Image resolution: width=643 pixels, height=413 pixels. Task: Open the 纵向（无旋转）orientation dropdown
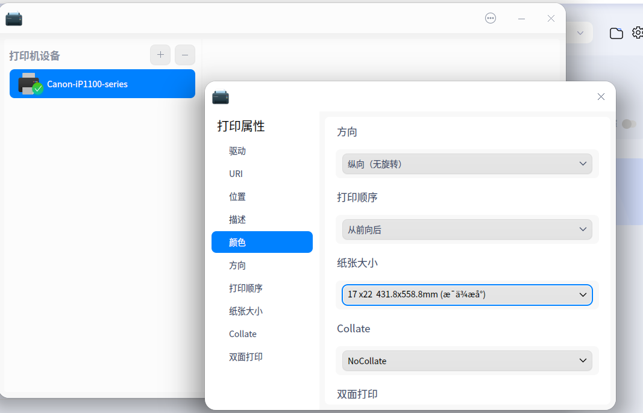point(467,164)
